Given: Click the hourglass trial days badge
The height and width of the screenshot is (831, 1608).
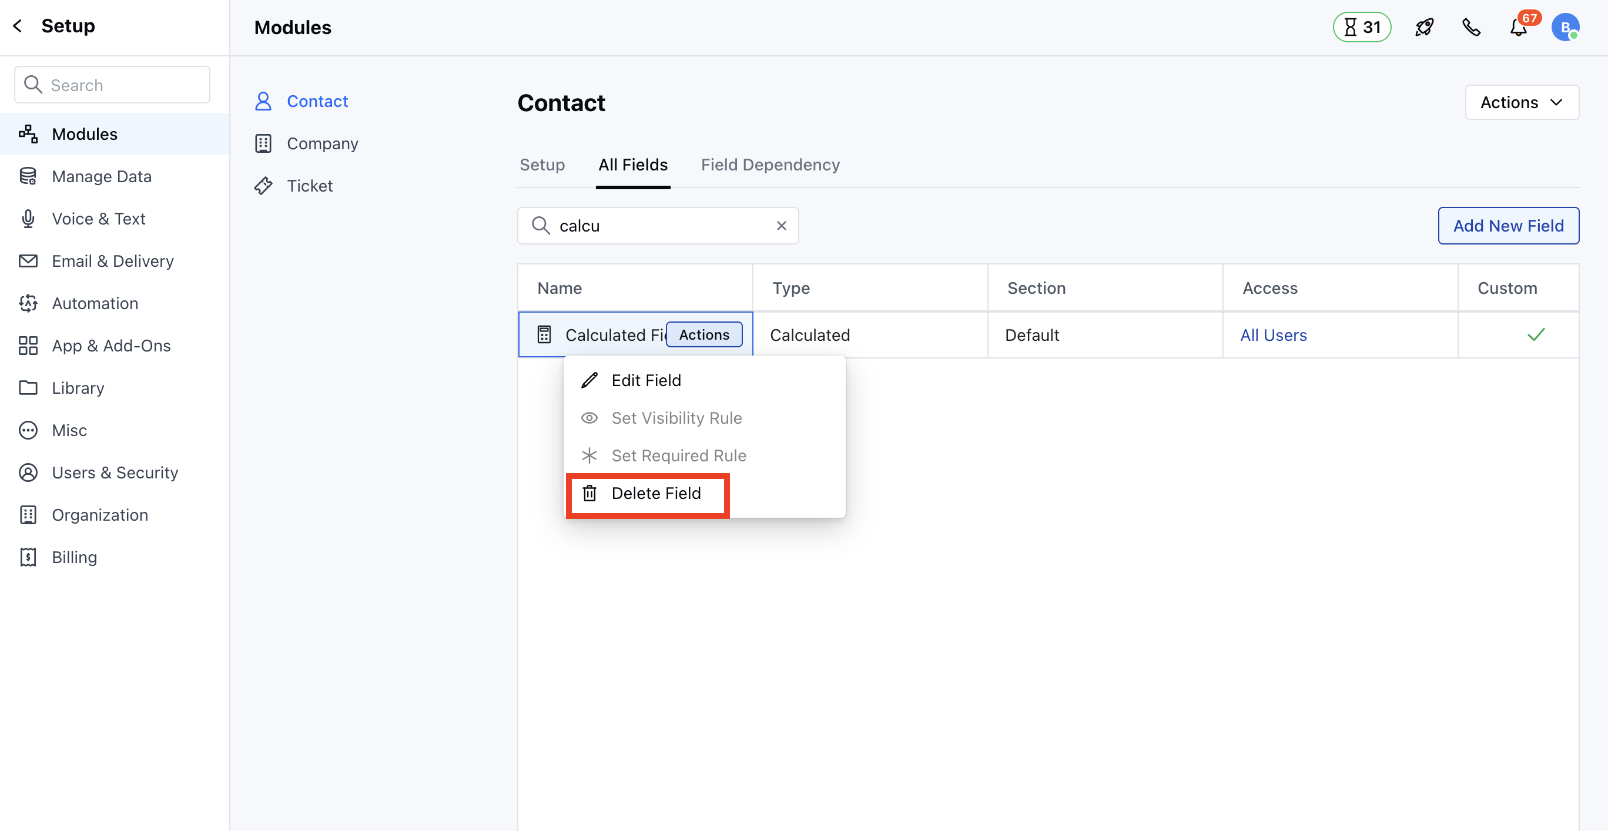Looking at the screenshot, I should (x=1361, y=28).
